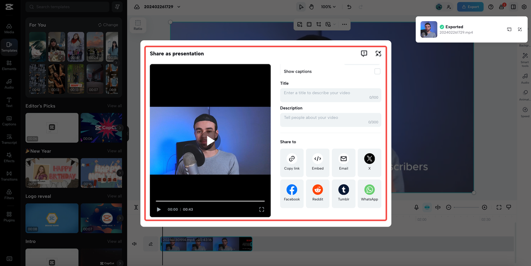
Task: Open the Transitions sidebar tab
Action: [9, 176]
